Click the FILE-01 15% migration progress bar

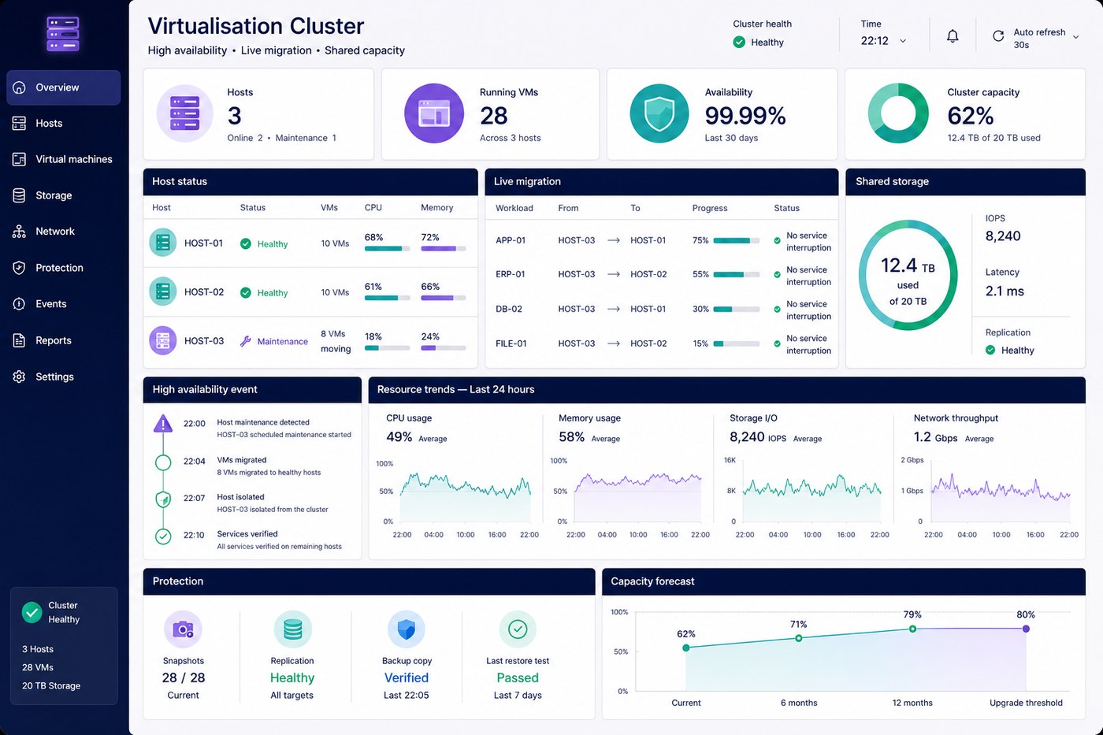[737, 343]
